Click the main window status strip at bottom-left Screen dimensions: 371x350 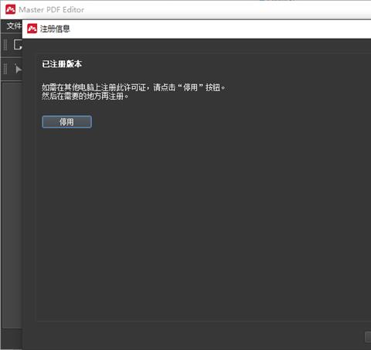tap(12, 338)
